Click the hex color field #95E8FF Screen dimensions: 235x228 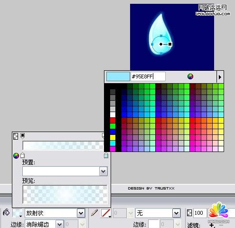[x=148, y=76]
